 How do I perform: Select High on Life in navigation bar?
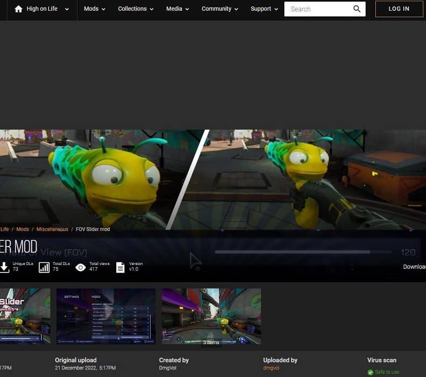[42, 9]
